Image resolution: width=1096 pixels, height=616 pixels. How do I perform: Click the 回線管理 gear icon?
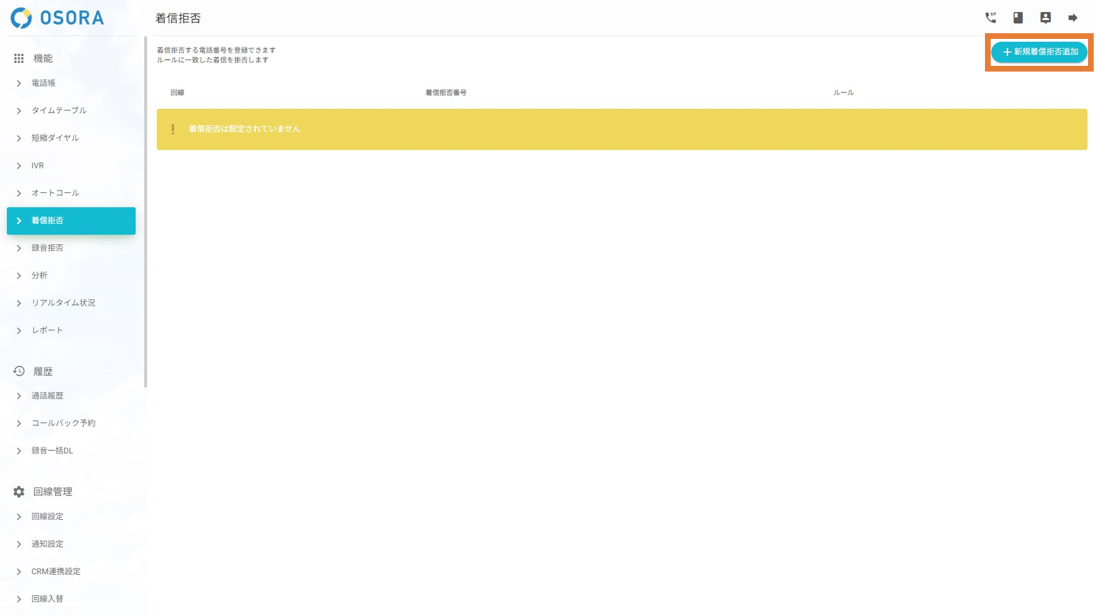pos(18,491)
